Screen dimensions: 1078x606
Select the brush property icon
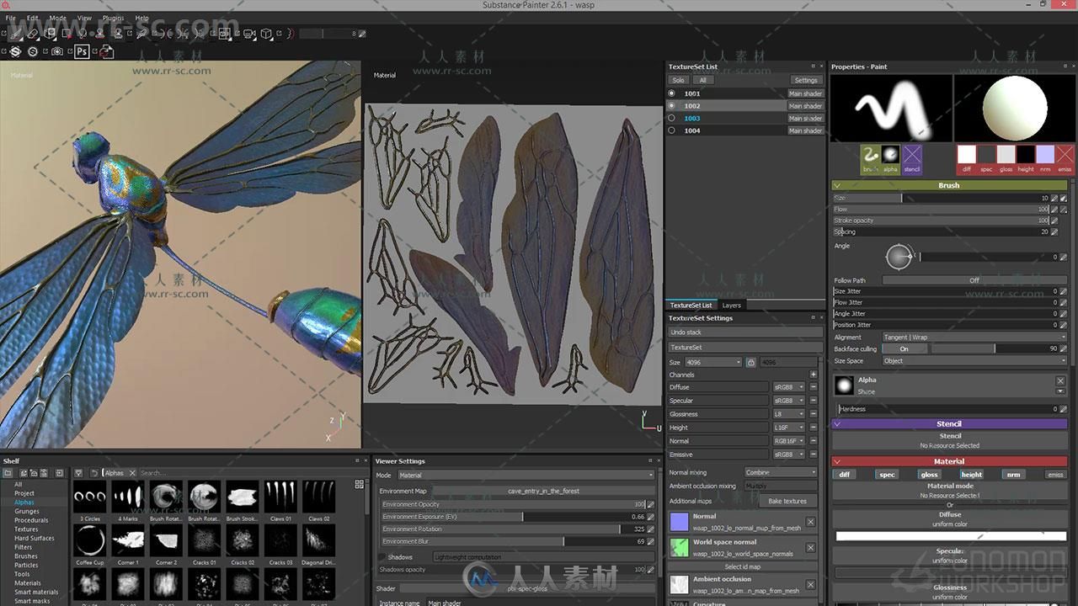pos(870,158)
